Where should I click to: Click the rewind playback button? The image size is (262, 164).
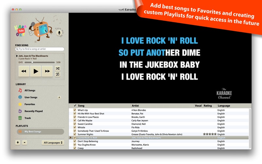24,71
